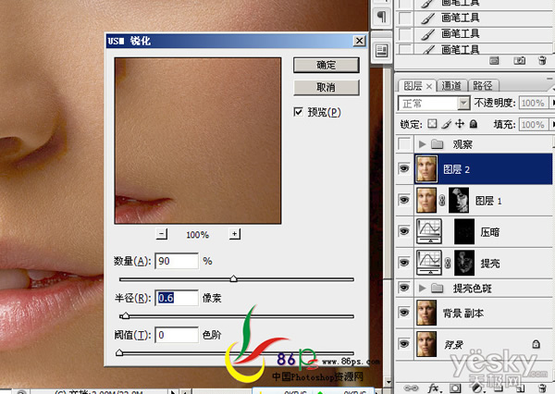This screenshot has width=555, height=394.
Task: Click the sharpen dialog preview image
Action: (x=198, y=141)
